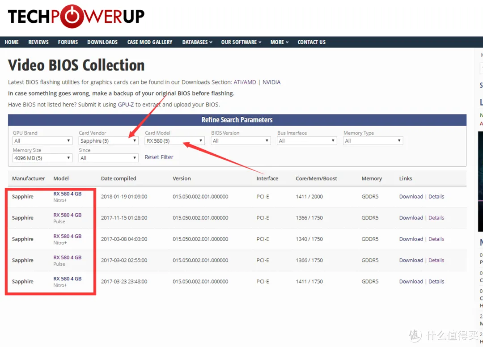The height and width of the screenshot is (347, 483).
Task: Navigate to the FORUMS section
Action: [x=68, y=42]
